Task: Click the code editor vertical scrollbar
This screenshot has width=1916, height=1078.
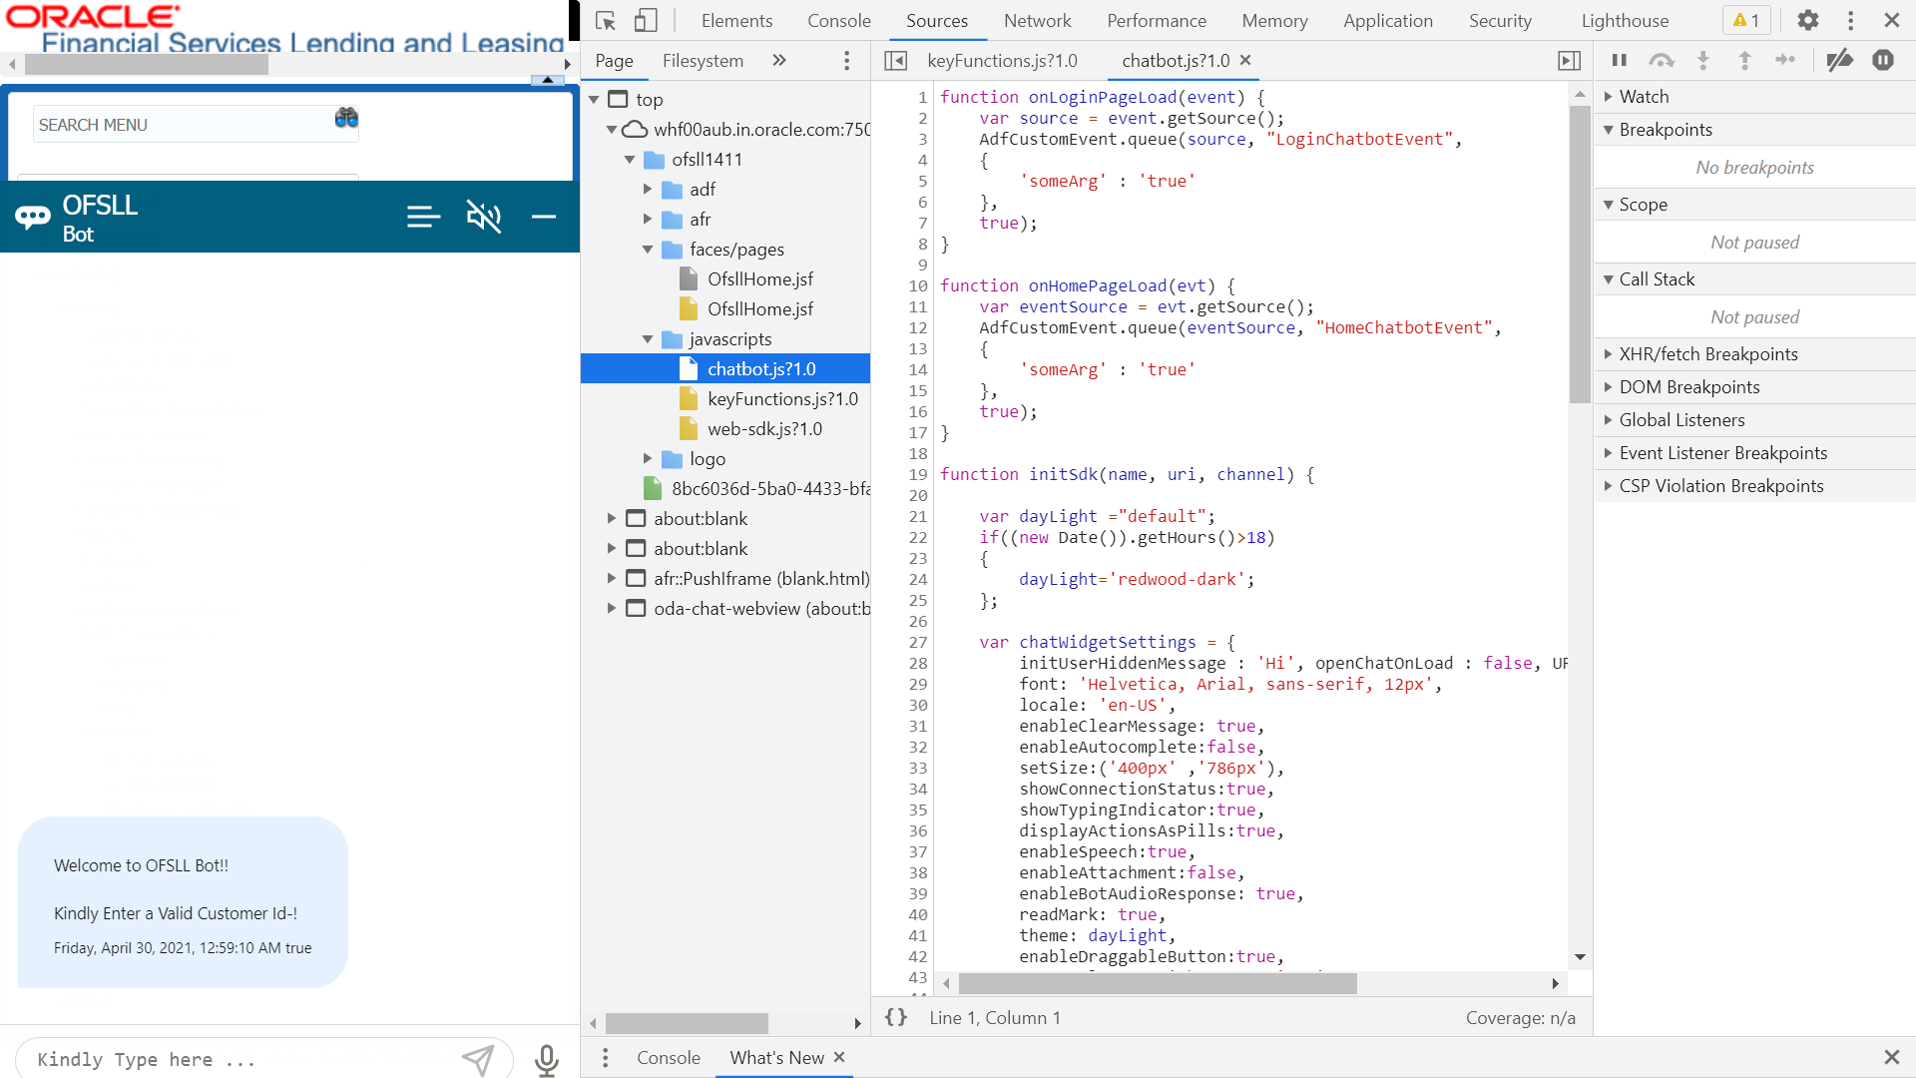Action: tap(1580, 255)
